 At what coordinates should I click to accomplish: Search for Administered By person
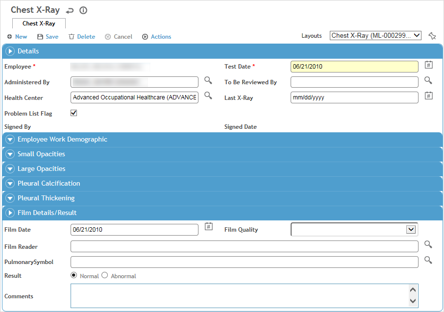coord(208,80)
